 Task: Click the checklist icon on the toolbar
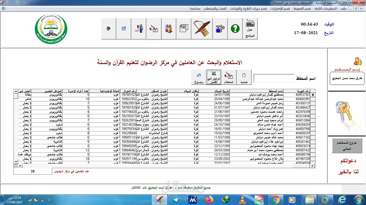click(x=124, y=28)
